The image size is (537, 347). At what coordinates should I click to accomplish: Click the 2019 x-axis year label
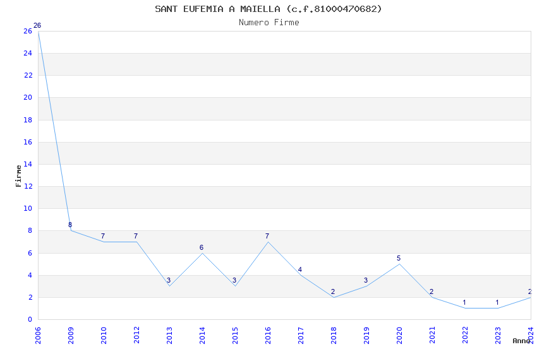click(366, 336)
